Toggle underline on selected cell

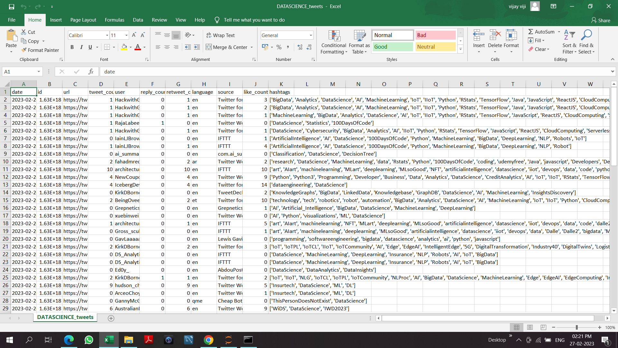90,47
